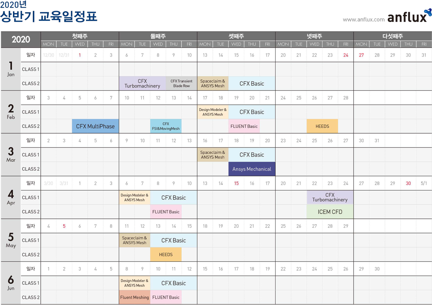Open January's Spaceclaim & ANSYS Mesh block

pos(213,83)
